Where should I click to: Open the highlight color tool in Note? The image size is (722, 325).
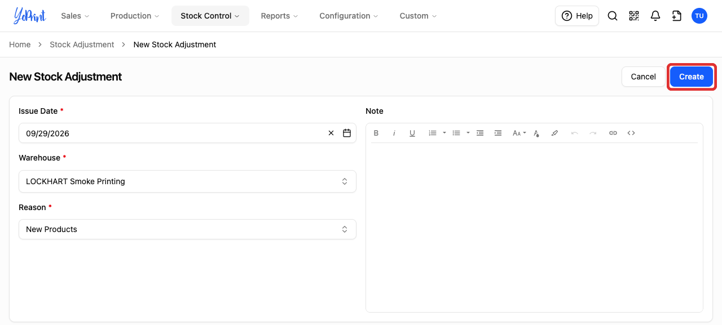click(x=554, y=133)
